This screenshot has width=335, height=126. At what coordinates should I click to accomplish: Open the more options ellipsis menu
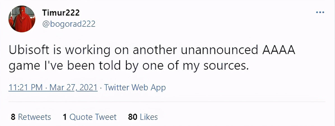(x=320, y=13)
